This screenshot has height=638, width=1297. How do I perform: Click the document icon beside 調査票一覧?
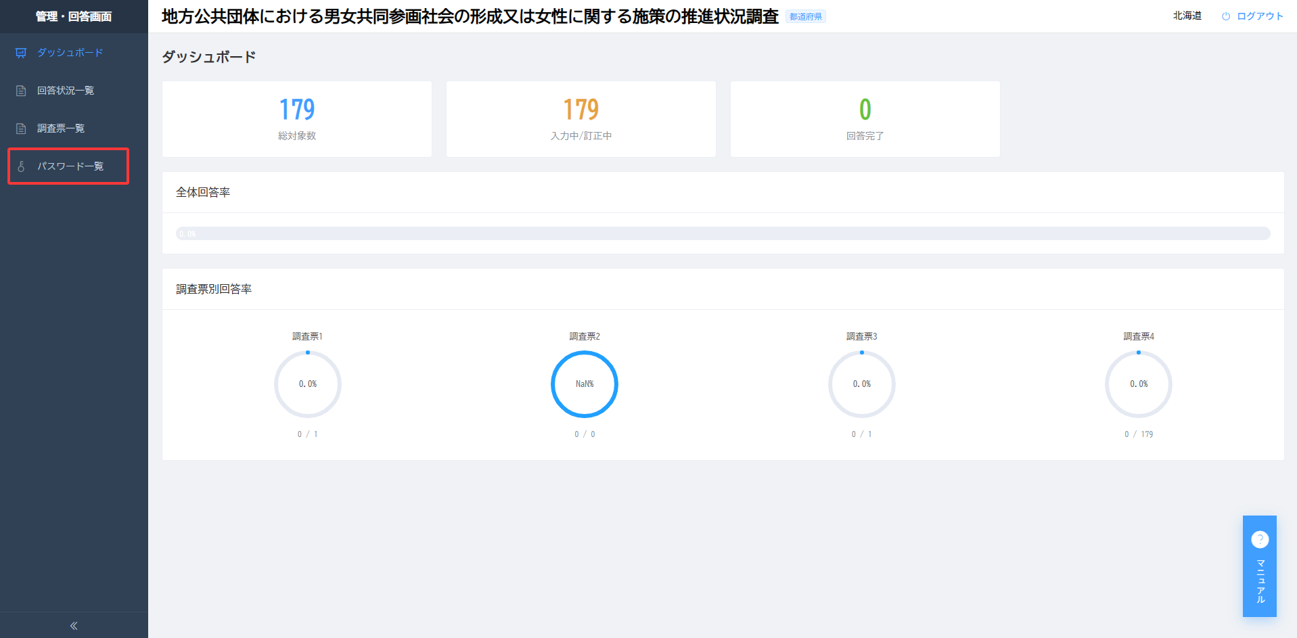pos(21,129)
